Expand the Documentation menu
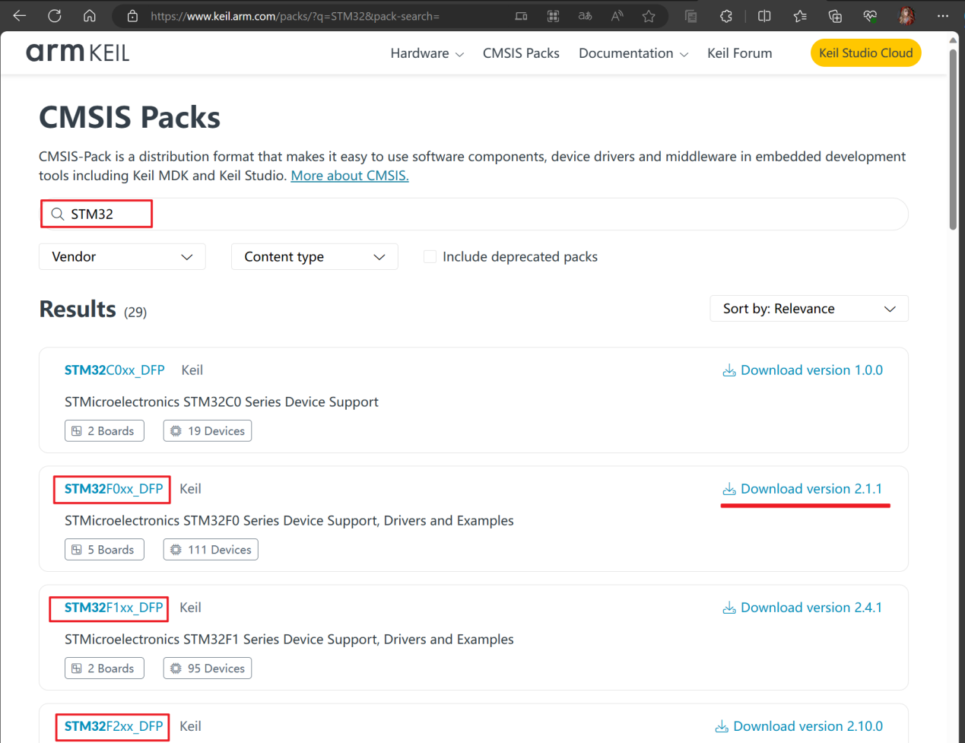 (x=633, y=53)
